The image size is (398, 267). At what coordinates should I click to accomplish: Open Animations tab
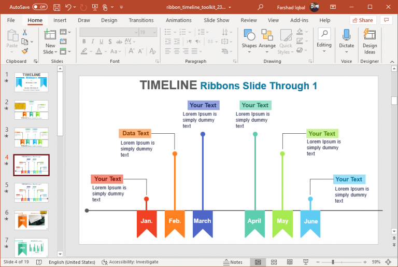178,20
